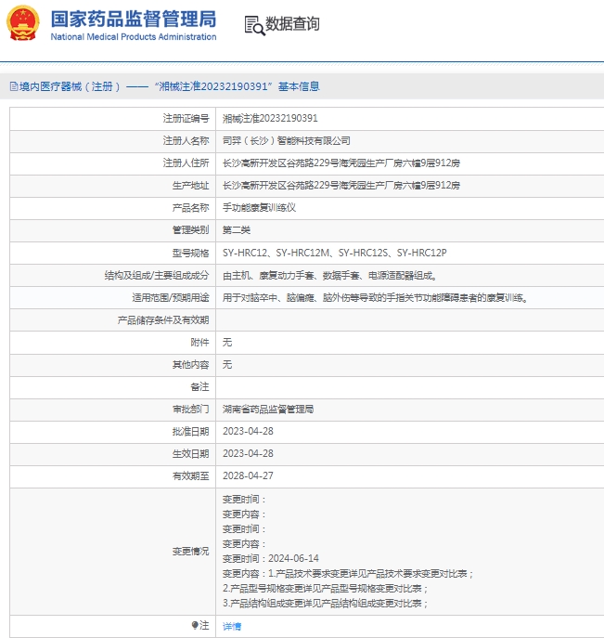
Task: Click the 适用范围/预期用途 label
Action: point(171,298)
